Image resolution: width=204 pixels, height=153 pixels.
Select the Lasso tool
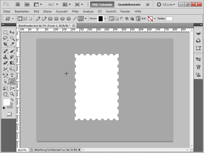5,38
